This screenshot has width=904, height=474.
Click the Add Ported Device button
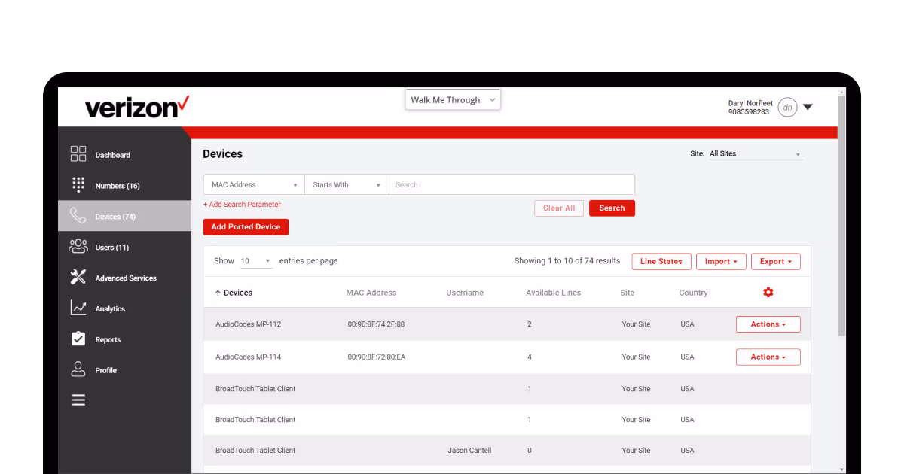pyautogui.click(x=246, y=226)
